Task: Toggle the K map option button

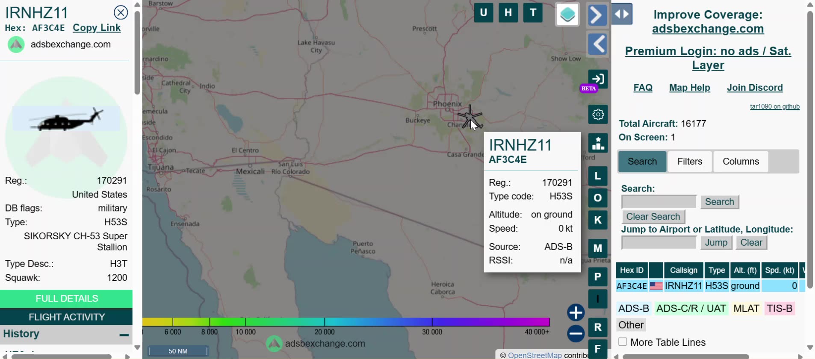Action: [x=598, y=220]
